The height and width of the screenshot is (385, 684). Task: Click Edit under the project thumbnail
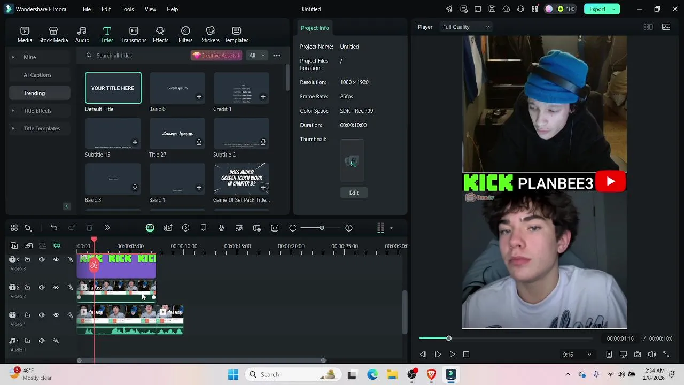pyautogui.click(x=354, y=192)
